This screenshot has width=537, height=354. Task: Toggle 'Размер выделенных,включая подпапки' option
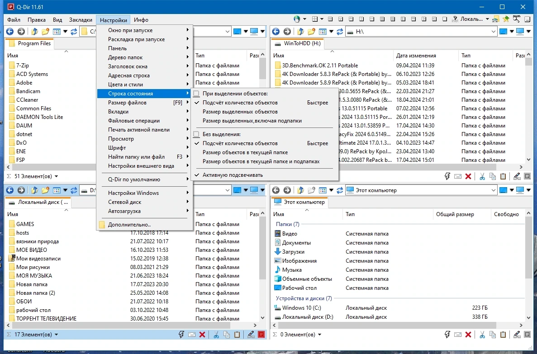[252, 121]
